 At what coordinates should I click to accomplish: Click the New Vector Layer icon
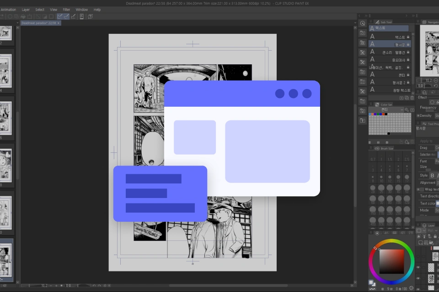pyautogui.click(x=426, y=243)
